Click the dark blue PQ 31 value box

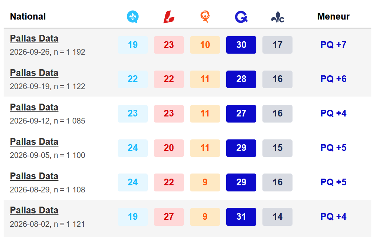pyautogui.click(x=241, y=217)
